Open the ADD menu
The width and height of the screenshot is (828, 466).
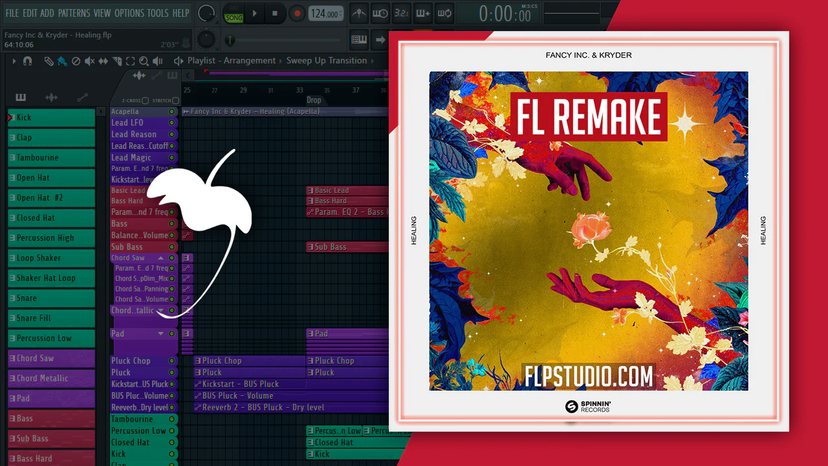tap(47, 13)
